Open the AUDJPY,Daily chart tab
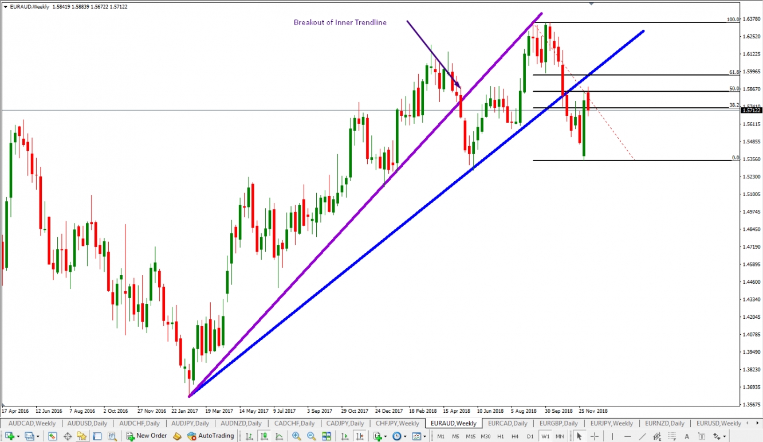Viewport: 763px width, 442px height. coord(190,423)
